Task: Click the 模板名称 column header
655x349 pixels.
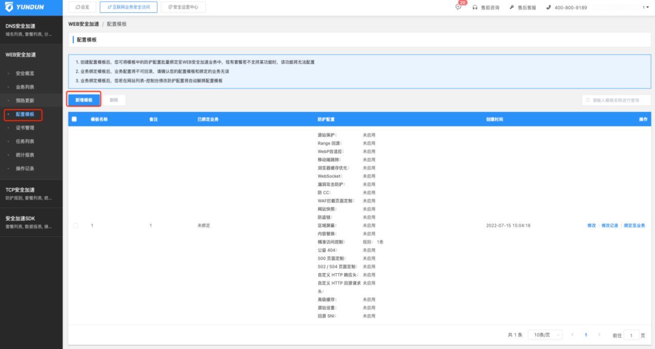Action: [99, 119]
